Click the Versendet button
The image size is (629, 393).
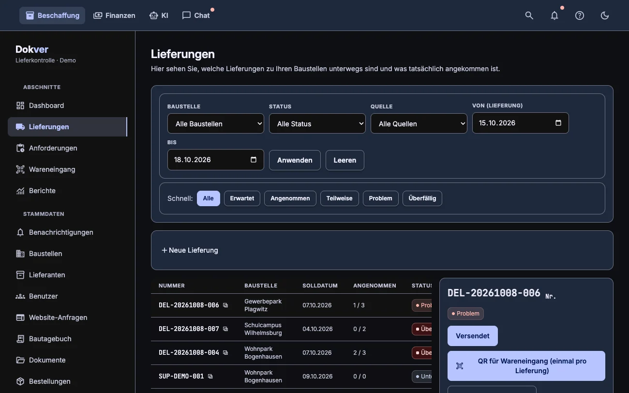coord(473,336)
